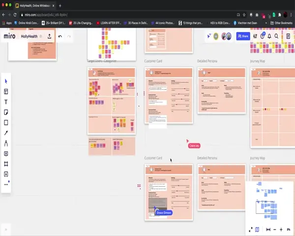295x236 pixels.
Task: Click the pair of collaborator avatars
Action: click(226, 36)
